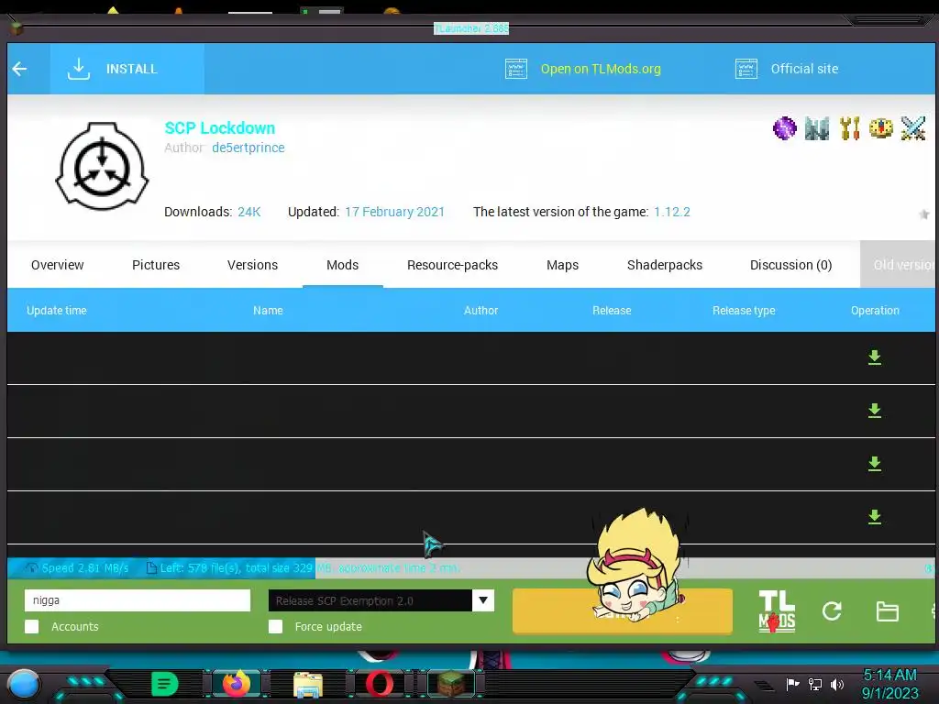Viewport: 939px width, 704px height.
Task: Toggle the Accounts checkbox
Action: [32, 627]
